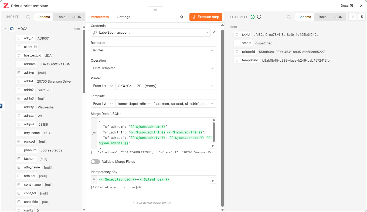Select the adrnam schema field

click(x=27, y=64)
